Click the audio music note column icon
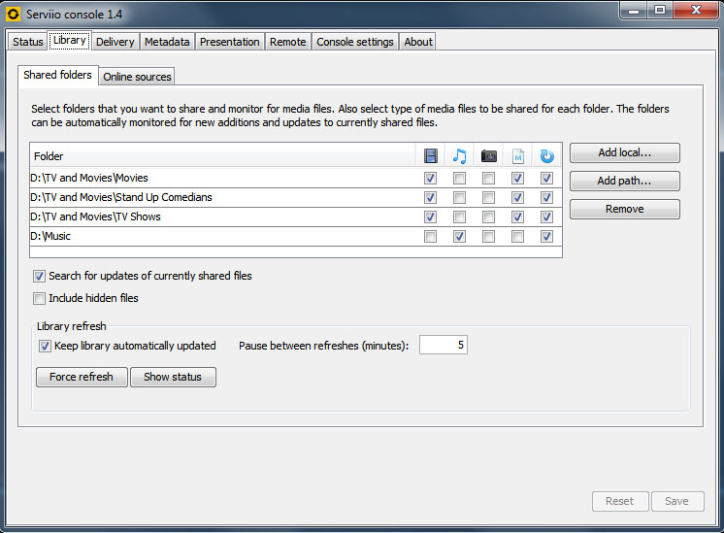Image resolution: width=724 pixels, height=533 pixels. (x=459, y=155)
